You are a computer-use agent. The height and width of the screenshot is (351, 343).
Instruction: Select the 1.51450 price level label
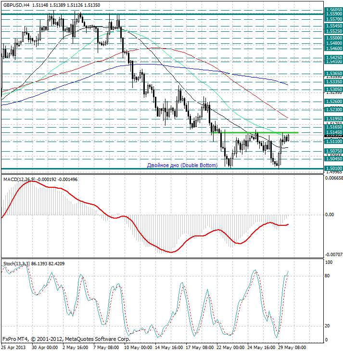pyautogui.click(x=333, y=132)
